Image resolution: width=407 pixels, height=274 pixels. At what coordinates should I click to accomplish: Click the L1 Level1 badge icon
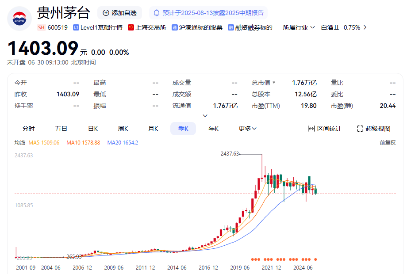[76, 27]
